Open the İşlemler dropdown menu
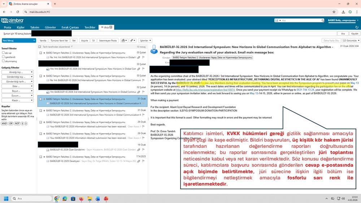 click(x=145, y=40)
